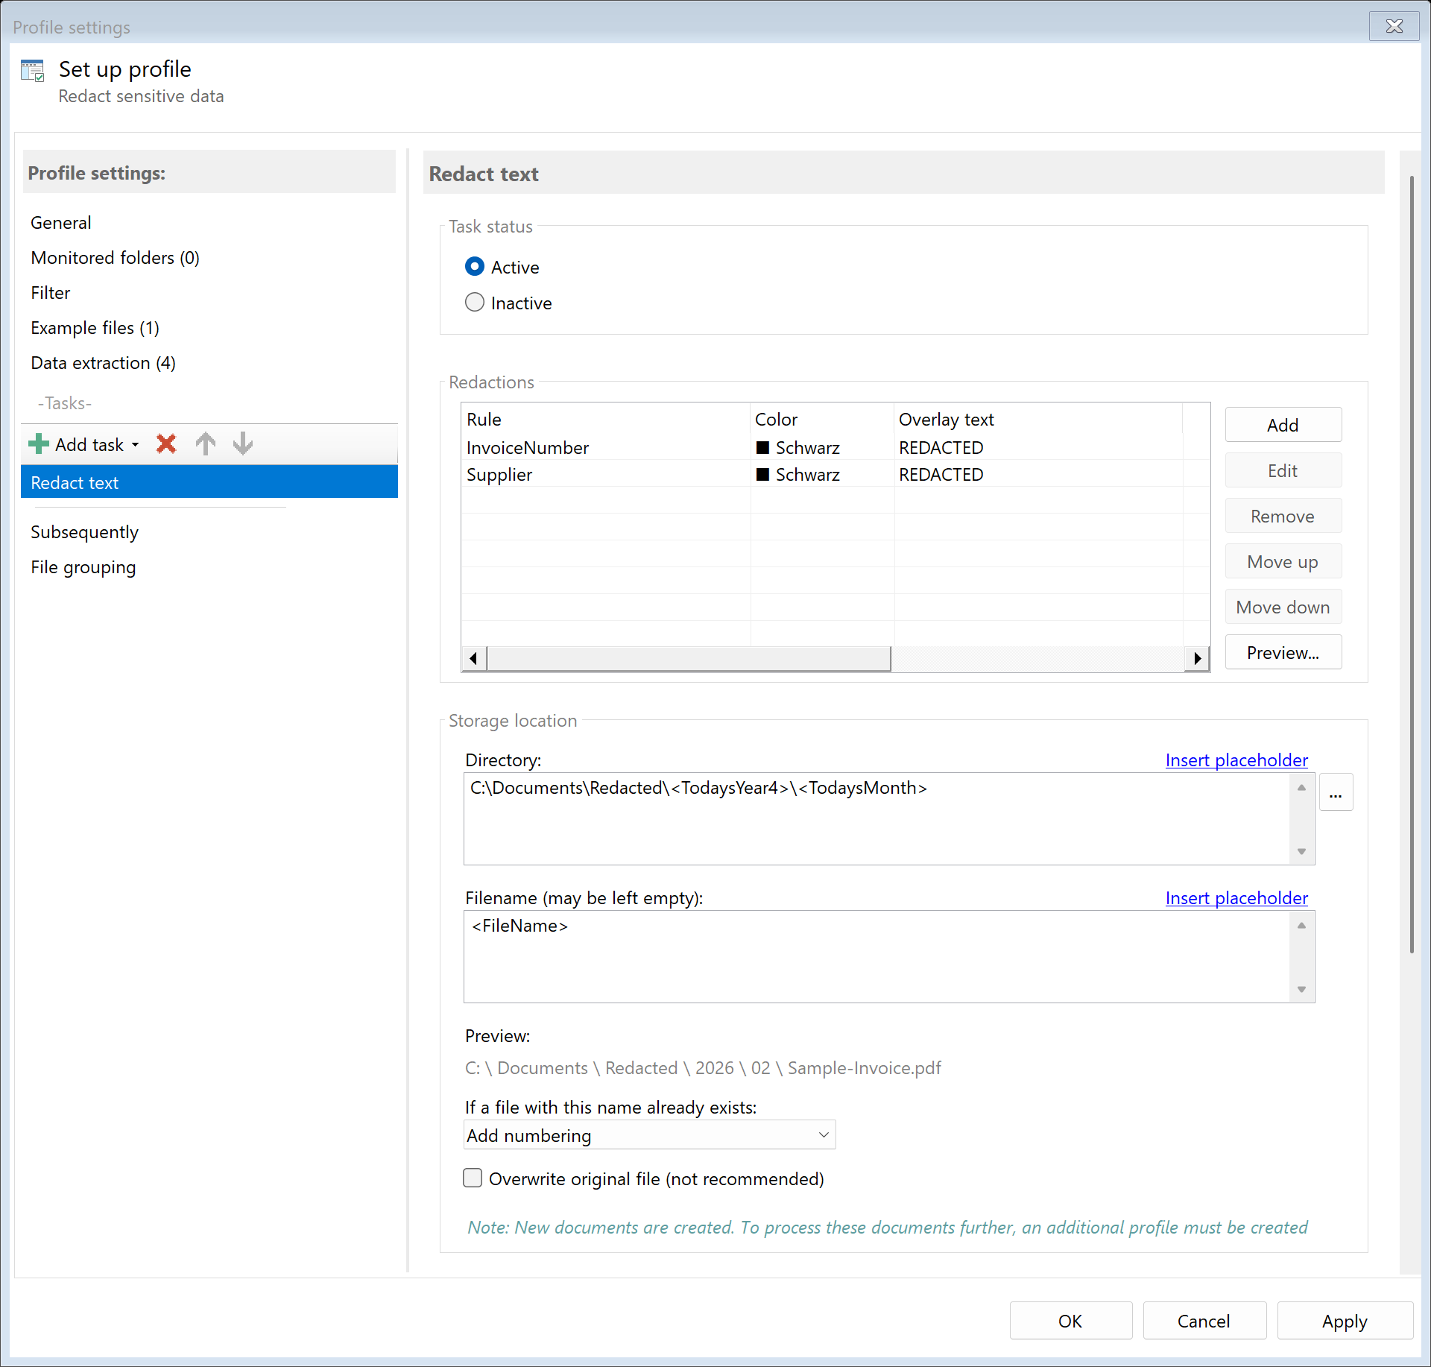This screenshot has height=1367, width=1431.
Task: Click the green plus Add task icon
Action: pyautogui.click(x=39, y=444)
